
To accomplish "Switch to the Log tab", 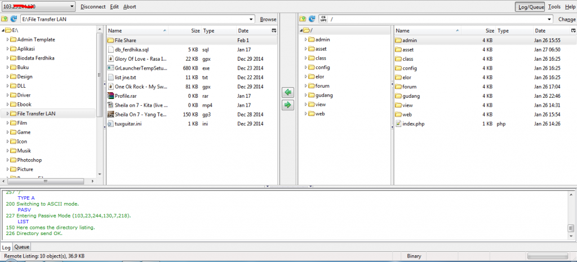I will point(6,247).
